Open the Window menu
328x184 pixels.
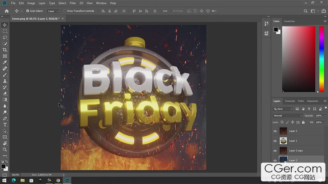coord(101,3)
